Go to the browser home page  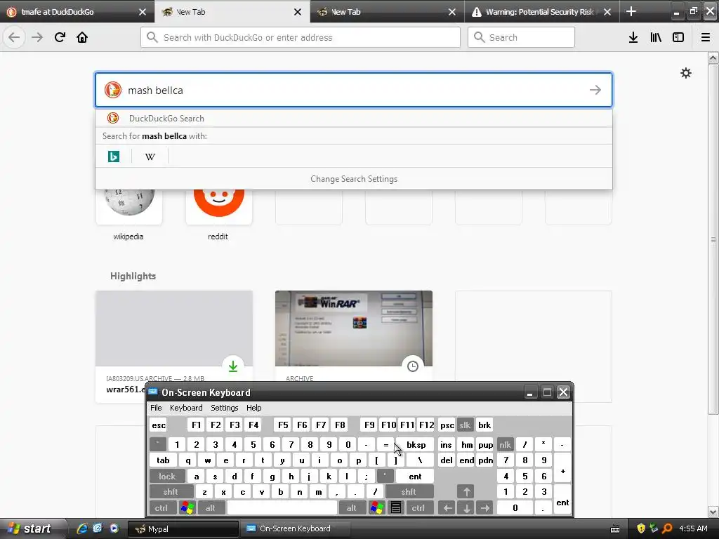coord(82,37)
